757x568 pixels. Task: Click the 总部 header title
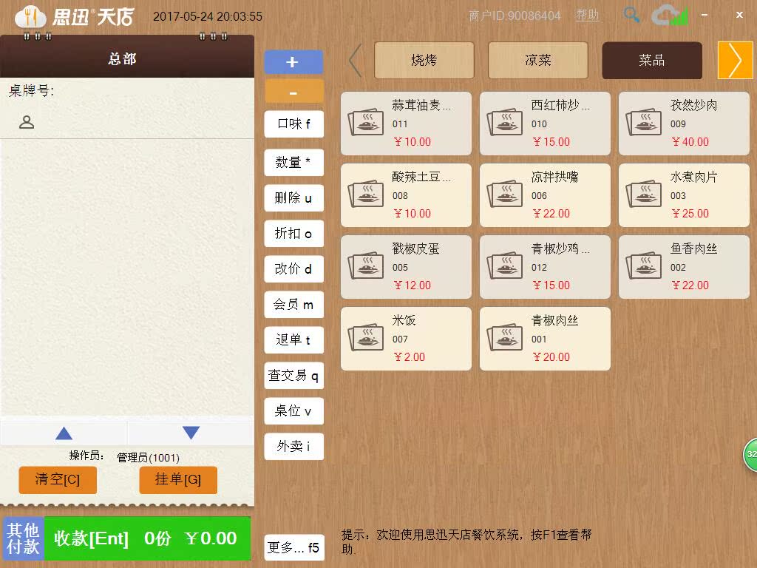(x=122, y=59)
